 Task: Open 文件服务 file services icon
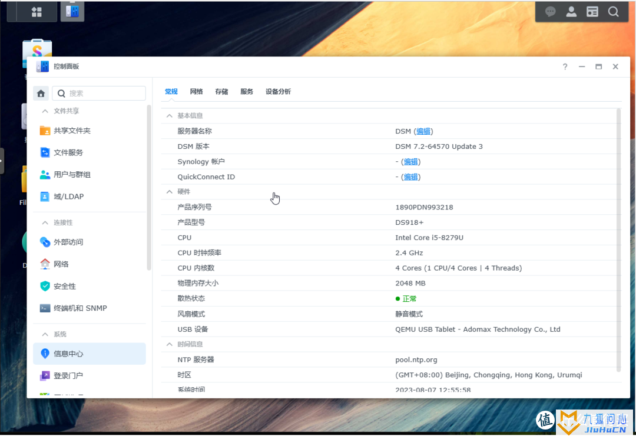[x=45, y=152]
